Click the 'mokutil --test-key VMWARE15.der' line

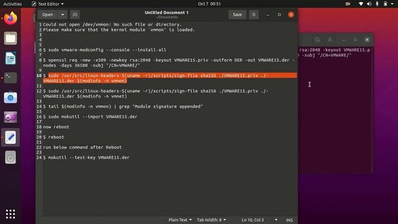tap(86, 157)
